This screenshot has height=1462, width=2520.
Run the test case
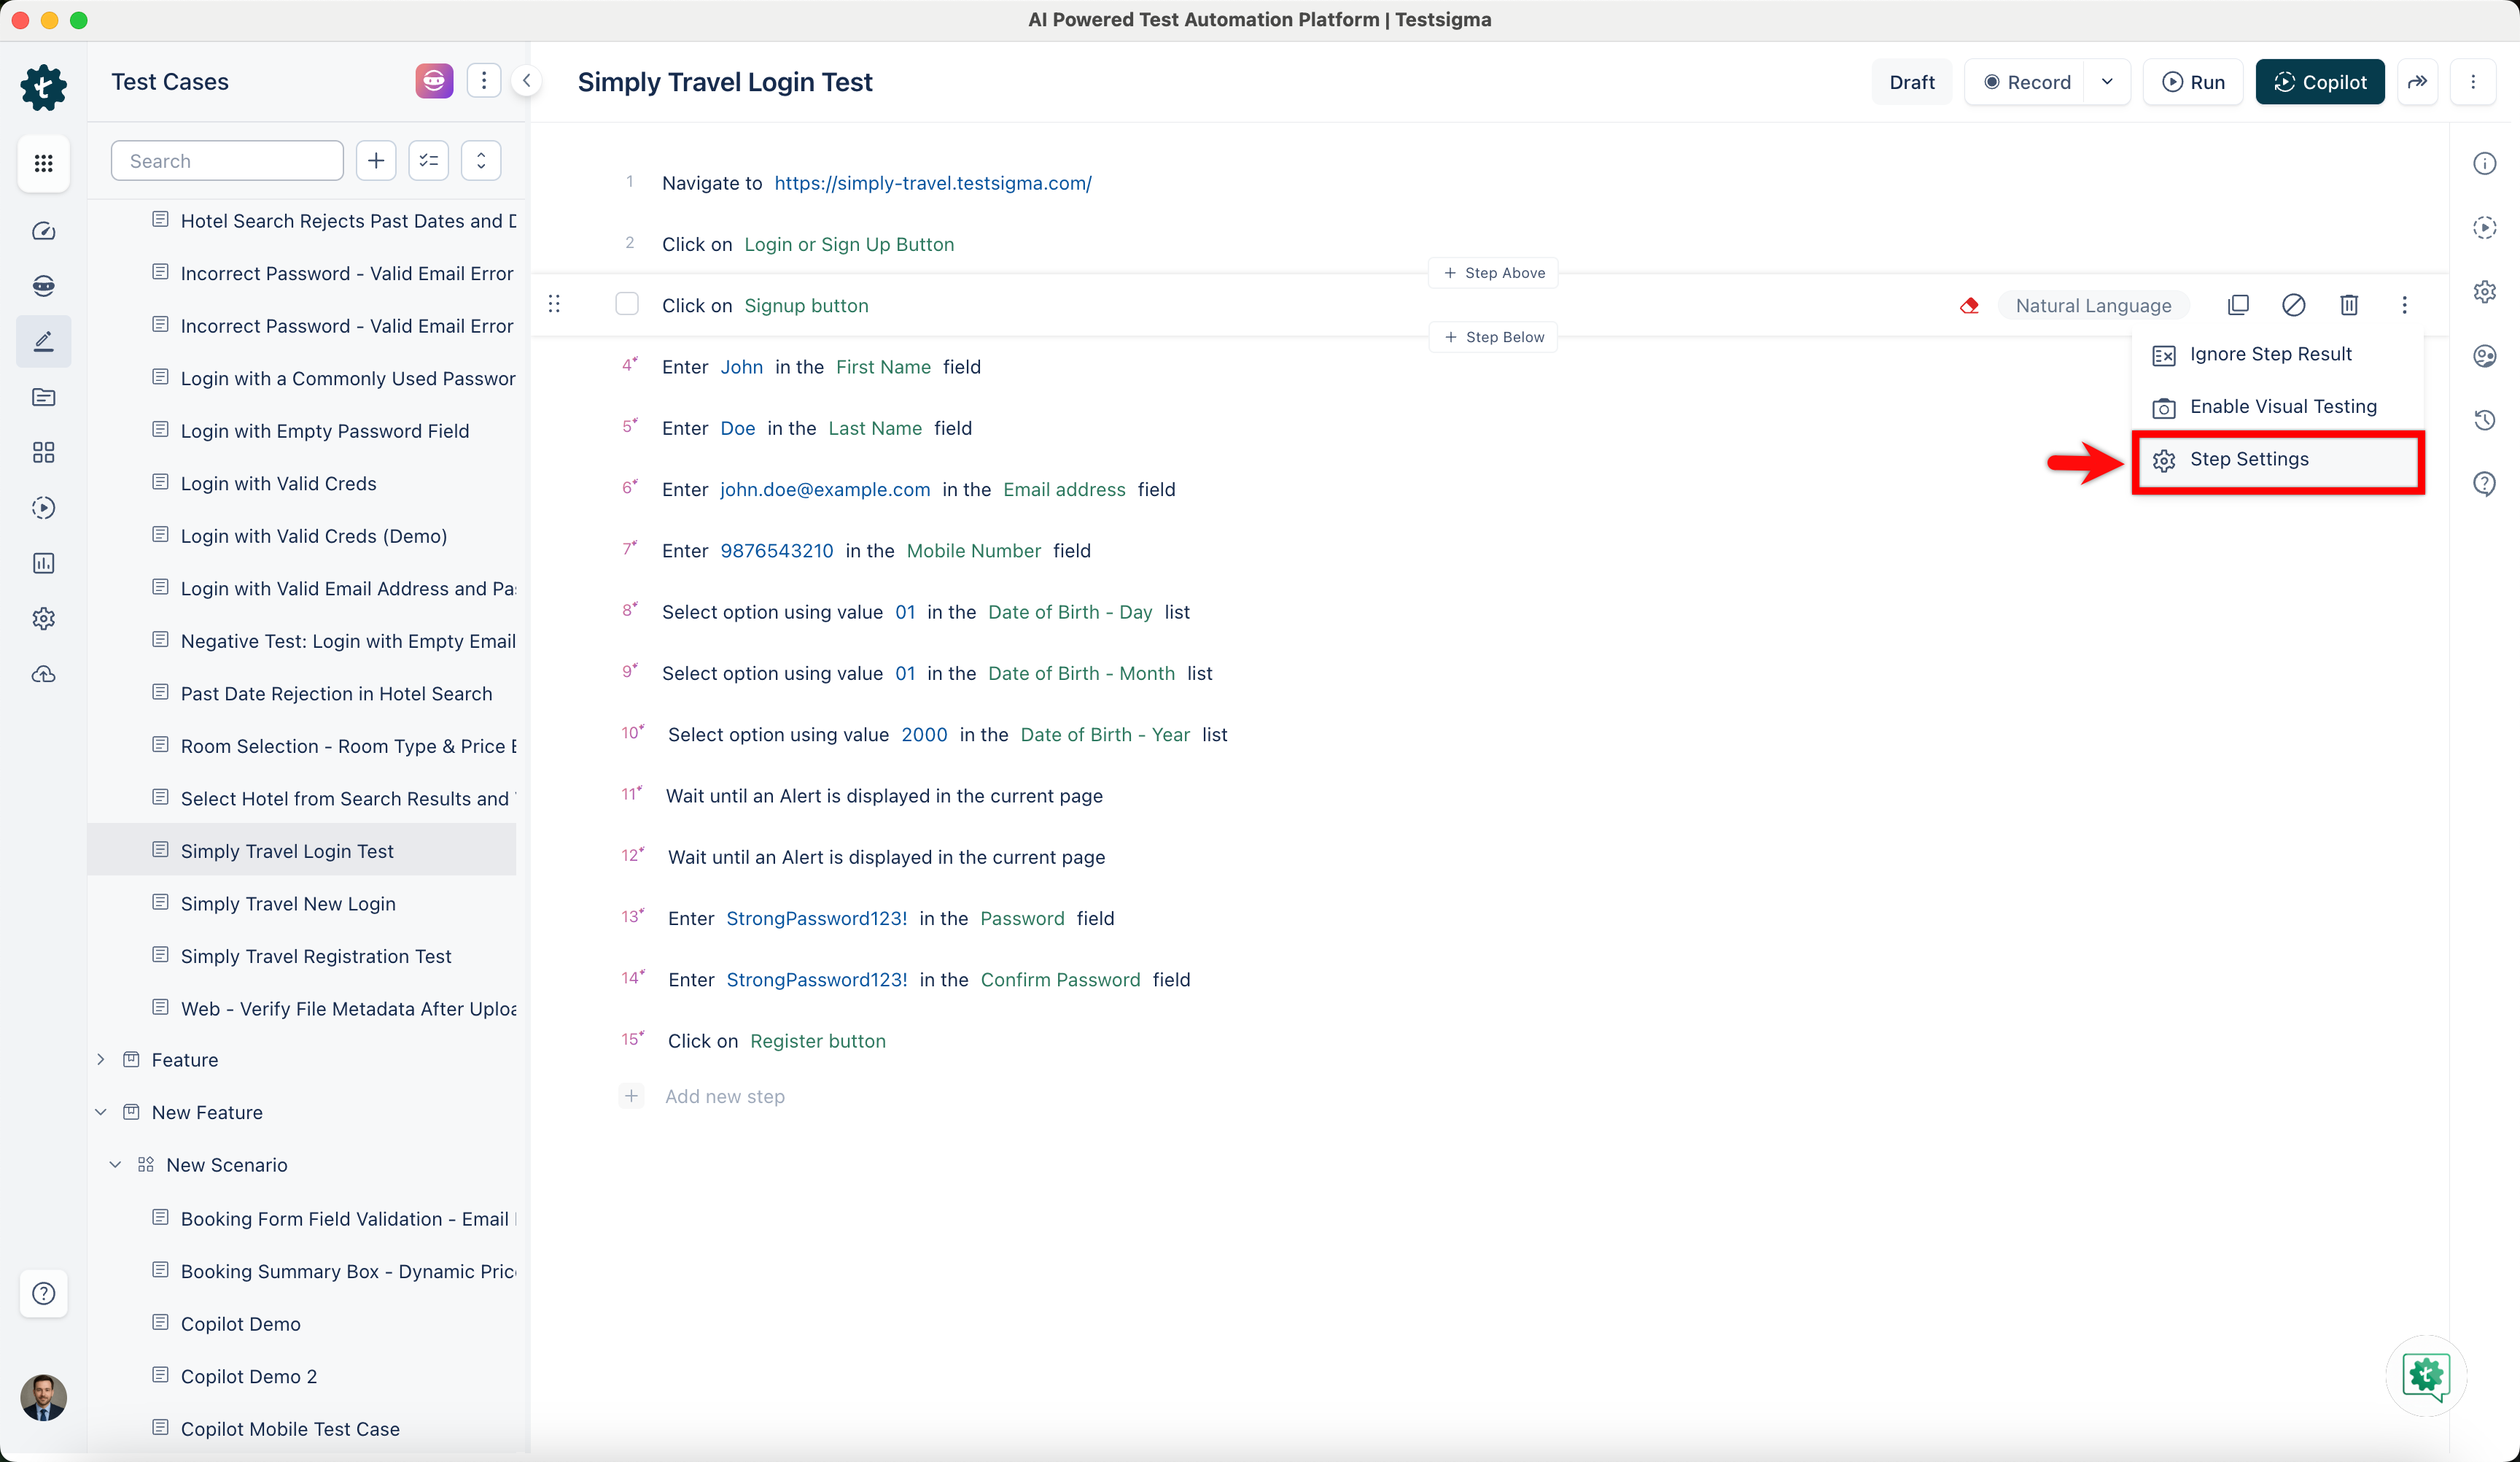pos(2193,82)
